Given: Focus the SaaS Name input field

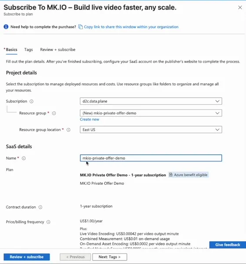Looking at the screenshot, I should 151,158.
